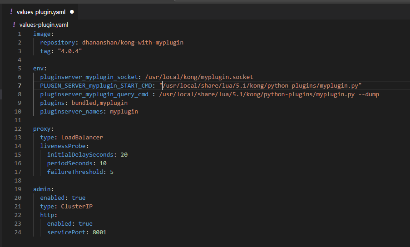410x247 pixels.
Task: Click the unsaved dot on values-plugin.yaml tab
Action: pyautogui.click(x=72, y=12)
